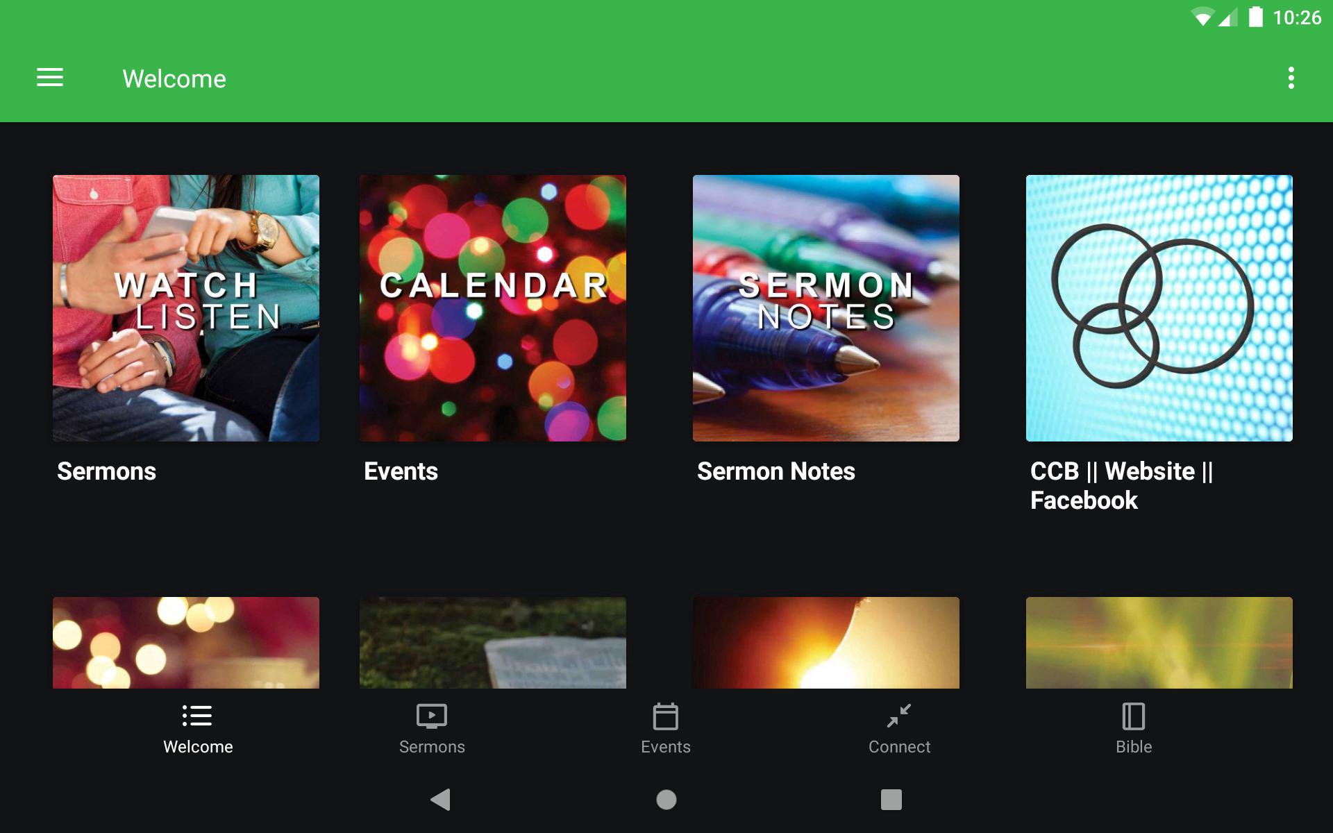Open the three-dot overflow menu
Screen dimensions: 1333x833
click(1291, 78)
